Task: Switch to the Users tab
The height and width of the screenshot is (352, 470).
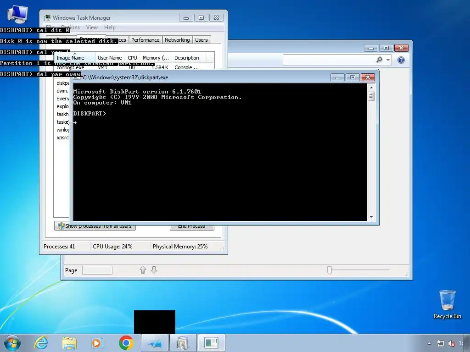Action: pyautogui.click(x=201, y=40)
